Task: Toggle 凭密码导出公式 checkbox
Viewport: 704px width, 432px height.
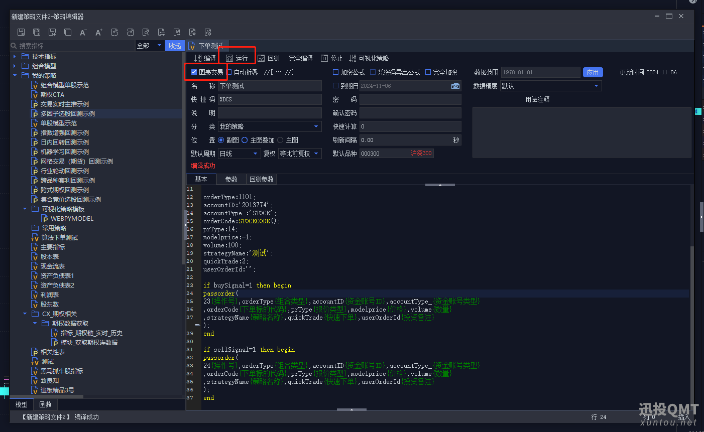Action: pos(373,72)
